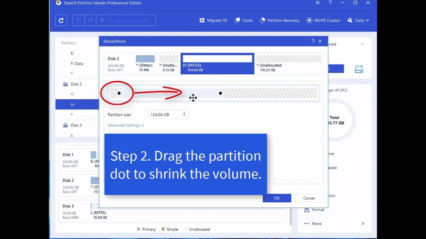
Task: Click the redo arrow in toolbar
Action: click(90, 20)
